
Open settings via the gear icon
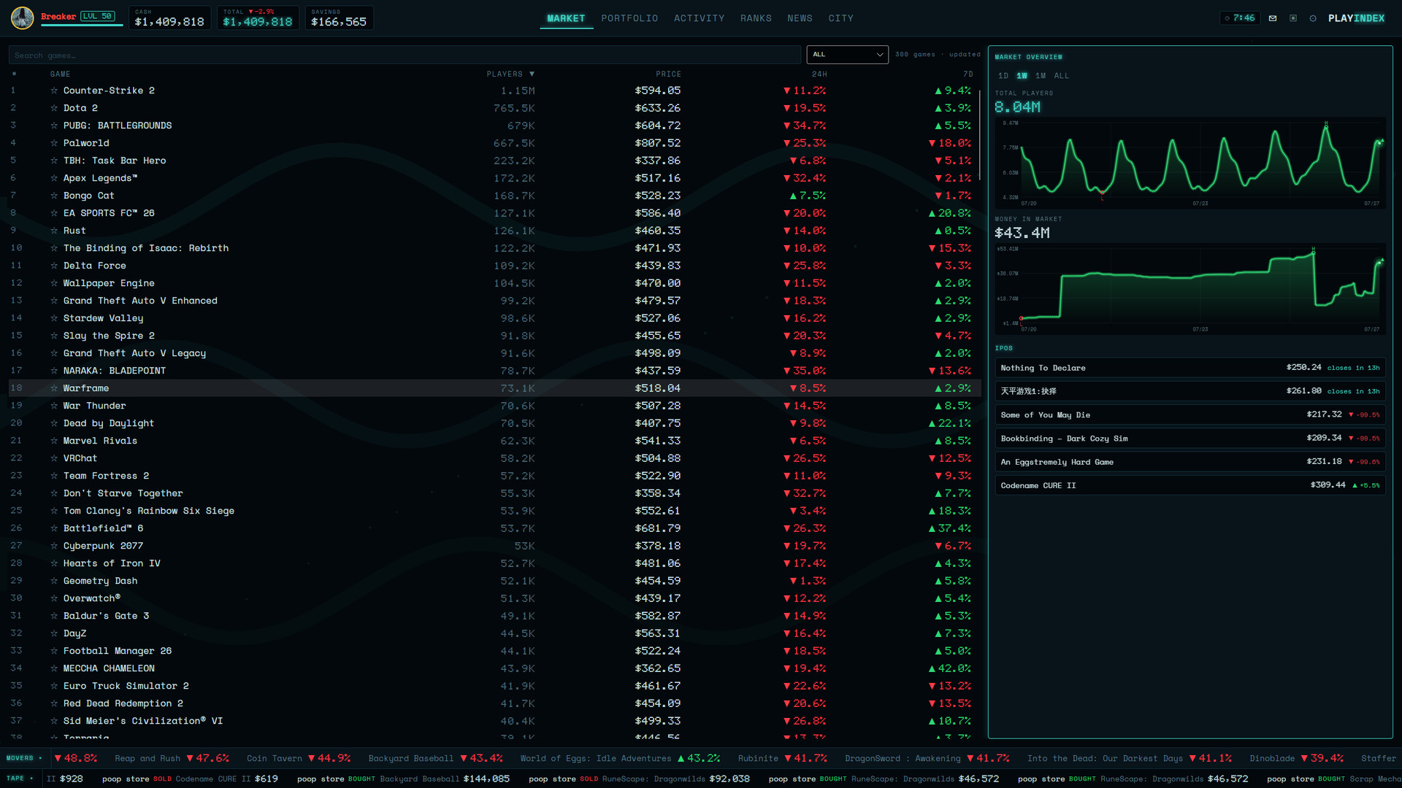point(1313,18)
